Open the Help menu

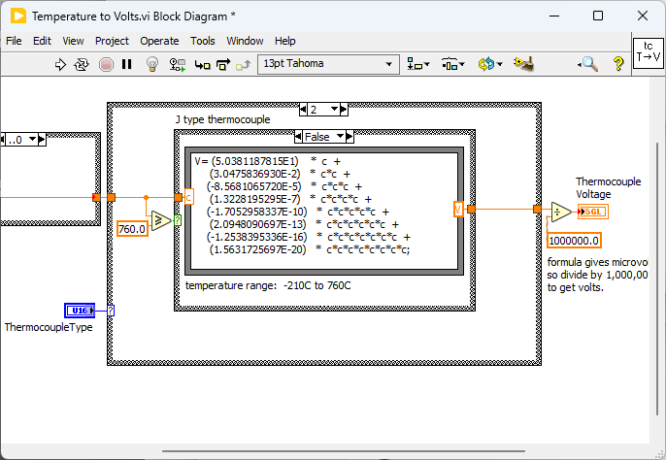285,41
